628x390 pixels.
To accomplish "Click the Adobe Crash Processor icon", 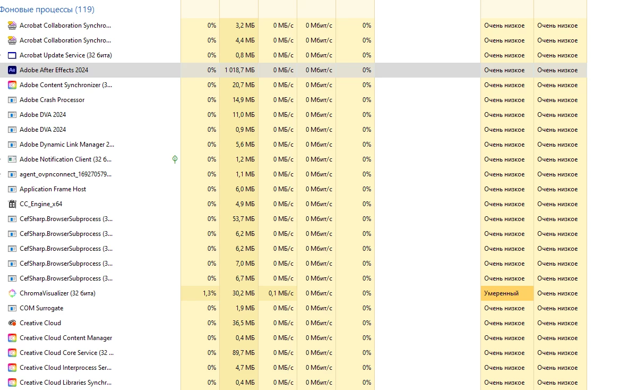I will point(12,100).
